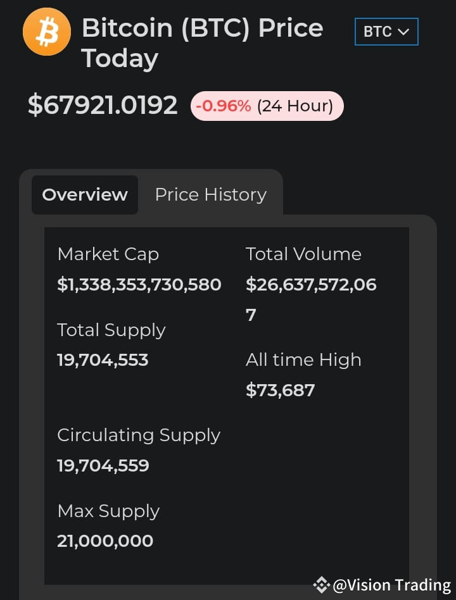
Task: Select the $67921.0192 price value
Action: tap(103, 105)
